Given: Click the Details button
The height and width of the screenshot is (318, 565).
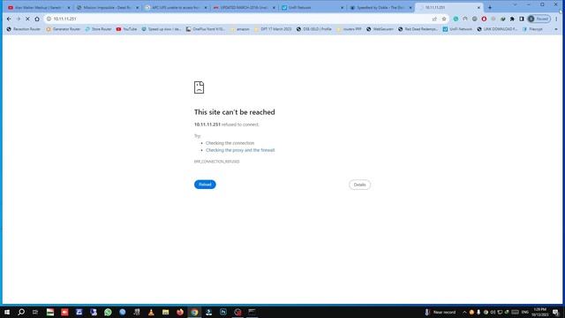Looking at the screenshot, I should tap(359, 185).
